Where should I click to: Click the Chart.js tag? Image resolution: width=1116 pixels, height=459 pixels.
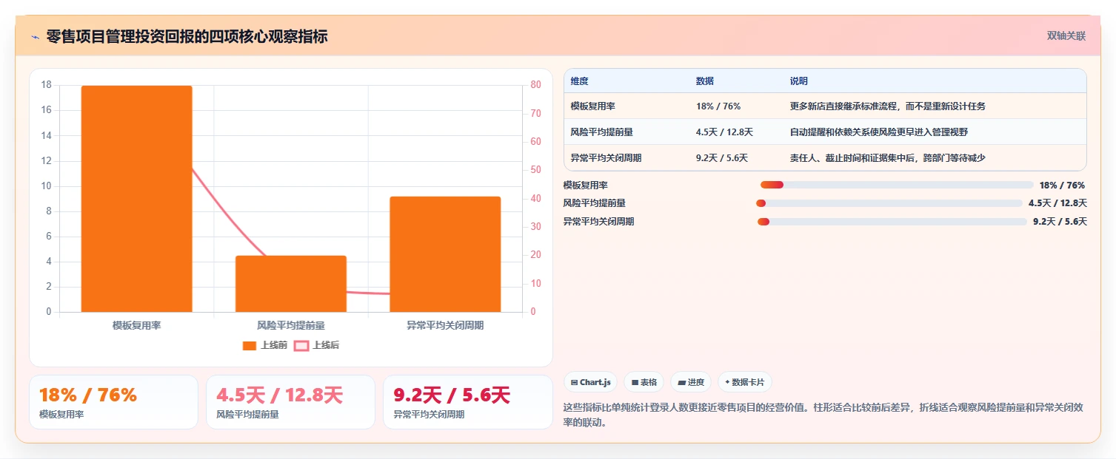[x=591, y=382]
